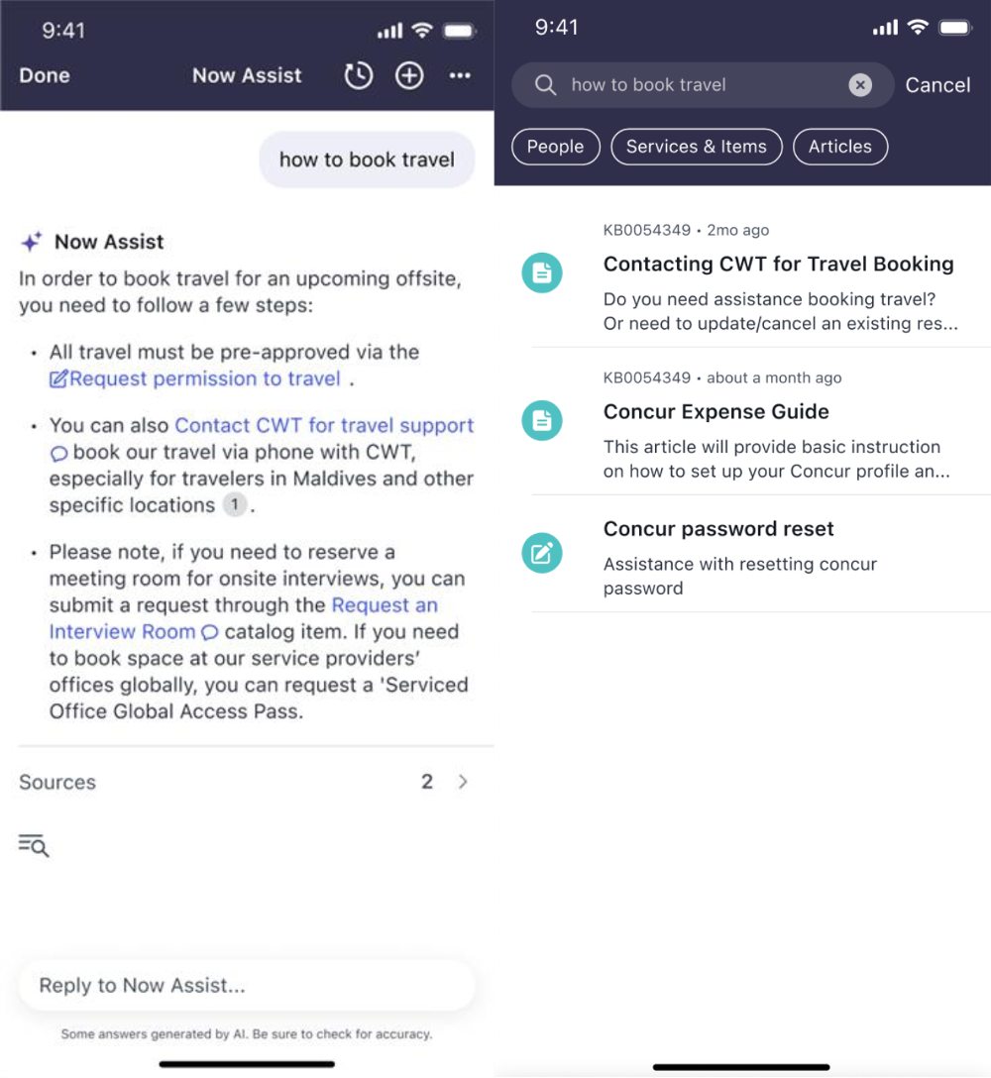Tap the Concur password reset edit icon
Screen dimensions: 991x1078
pos(542,553)
